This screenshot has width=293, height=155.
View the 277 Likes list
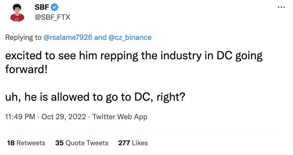coord(133,143)
